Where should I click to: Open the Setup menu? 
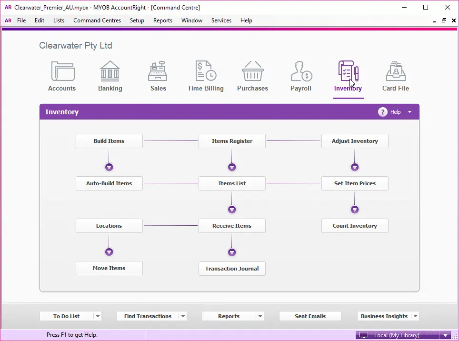tap(137, 20)
